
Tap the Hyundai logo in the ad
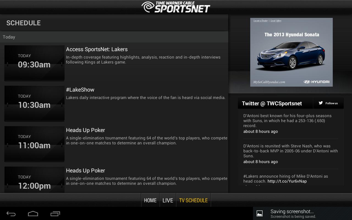(317, 82)
